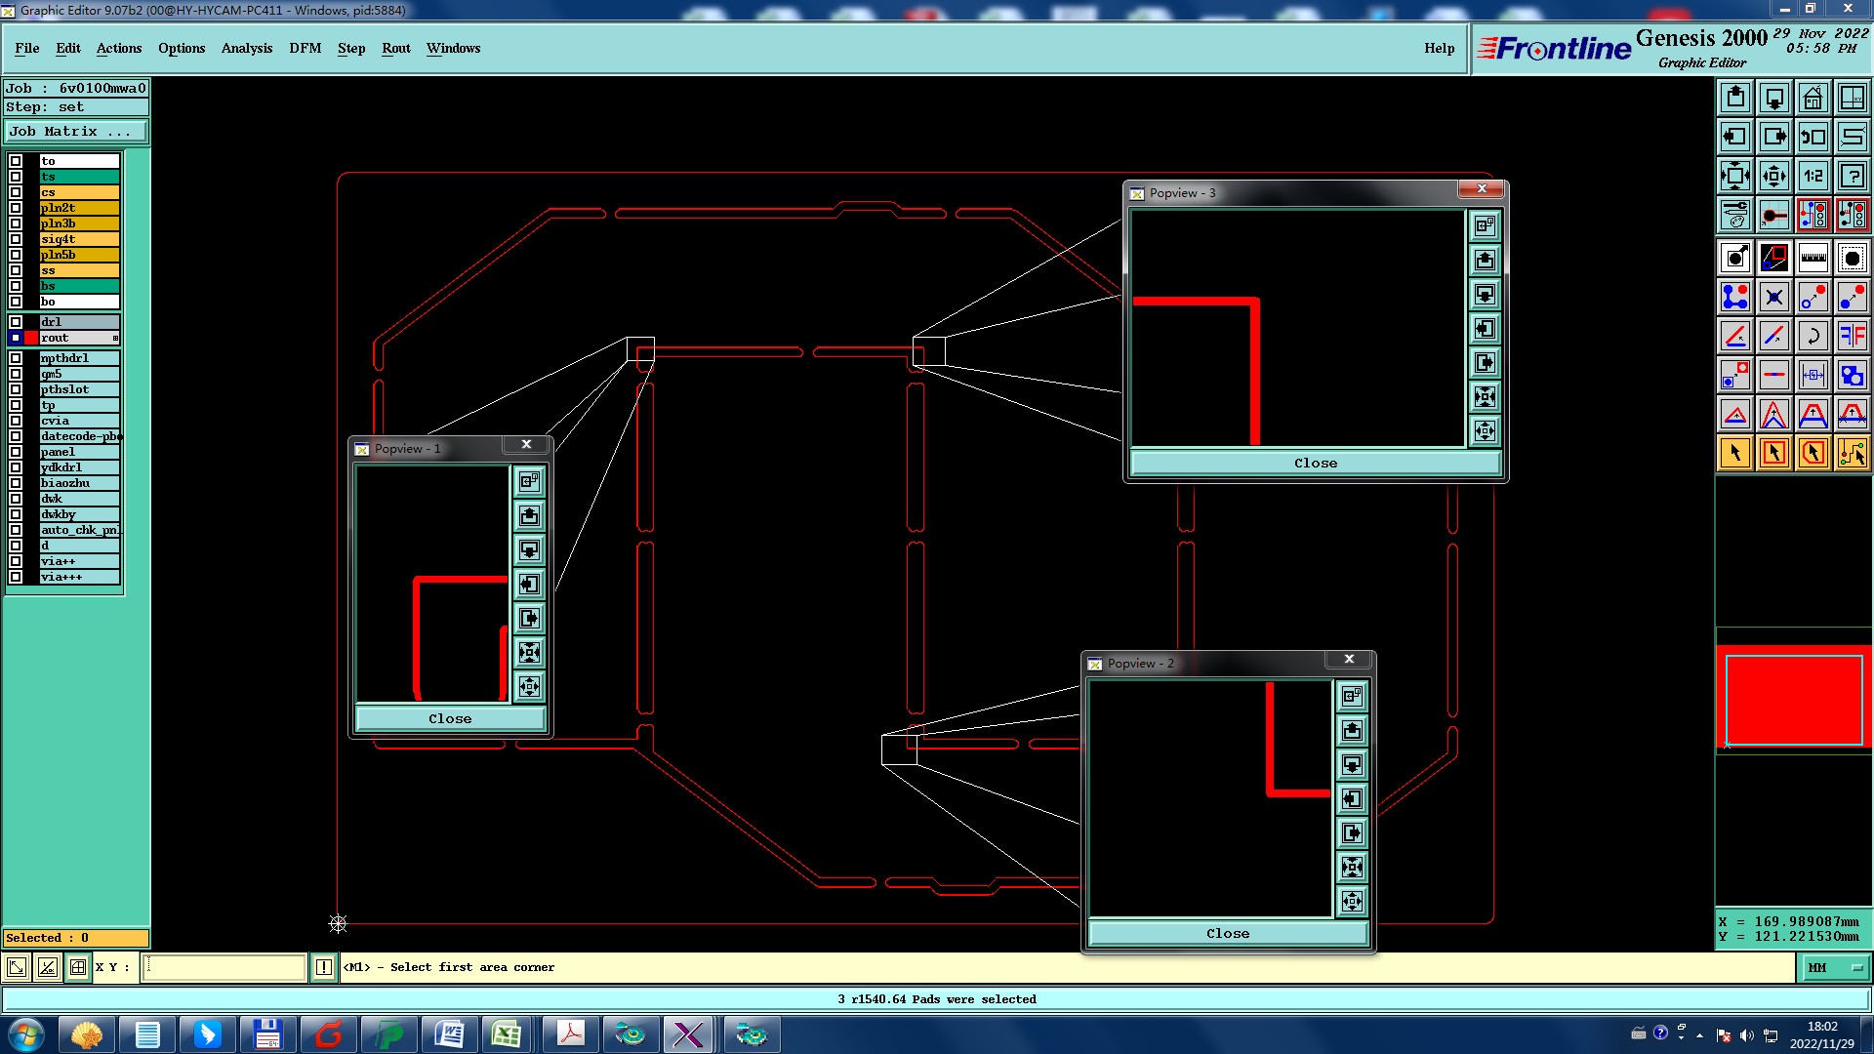Screen dimensions: 1874x1054
Task: Toggle the checkbox for layer 'sig4t'
Action: click(16, 239)
